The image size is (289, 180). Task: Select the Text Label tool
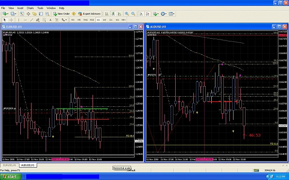57,20
